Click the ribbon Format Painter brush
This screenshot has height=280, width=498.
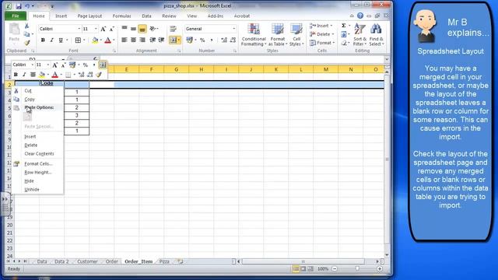pos(26,43)
